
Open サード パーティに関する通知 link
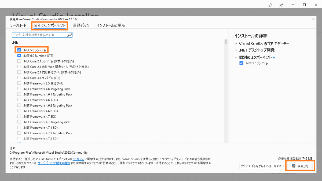click(54, 163)
